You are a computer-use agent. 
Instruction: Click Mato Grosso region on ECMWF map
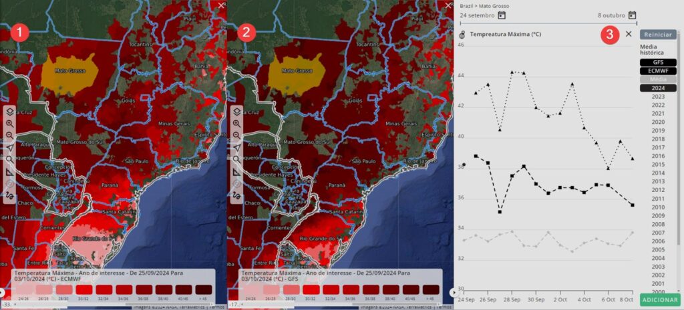coord(69,74)
